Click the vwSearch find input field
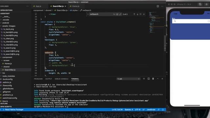Screen dimensions: 210x118 (x=101, y=14)
